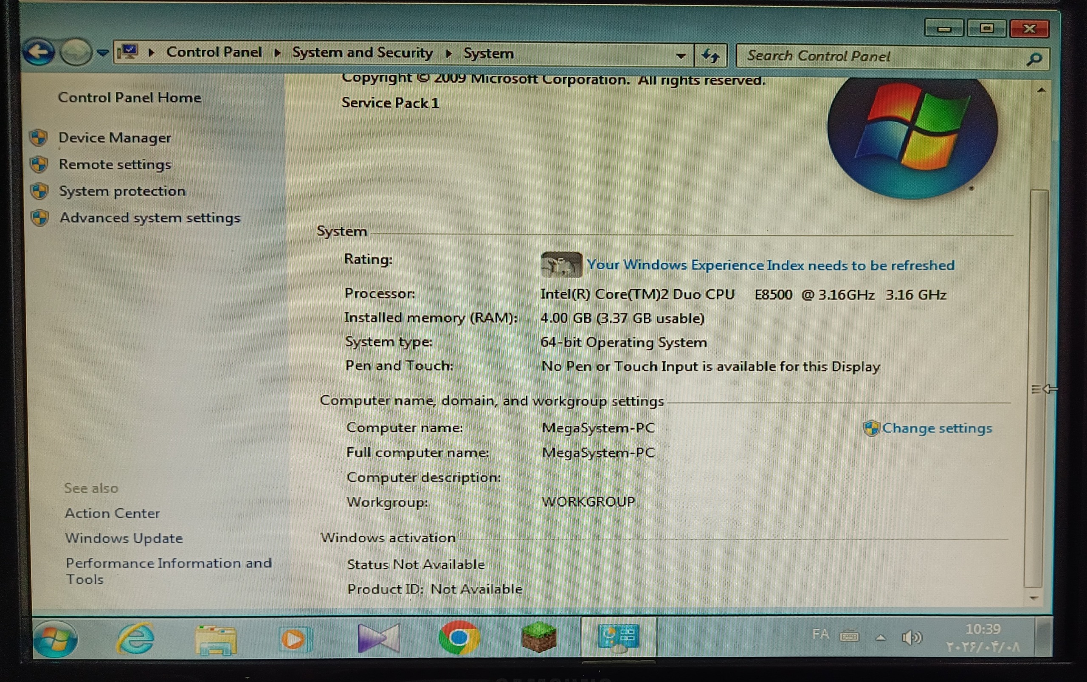Click the shield icon beside System protection
The image size is (1087, 682).
click(x=39, y=191)
